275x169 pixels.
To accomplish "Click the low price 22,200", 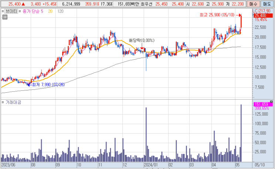I will pyautogui.click(x=238, y=4).
